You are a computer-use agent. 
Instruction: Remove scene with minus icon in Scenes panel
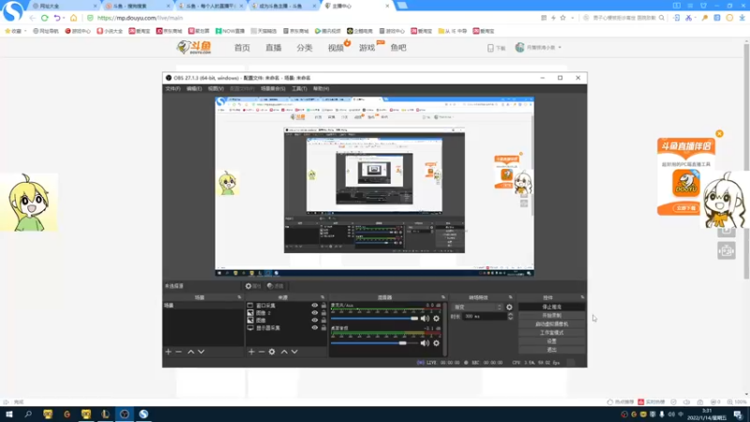(178, 352)
